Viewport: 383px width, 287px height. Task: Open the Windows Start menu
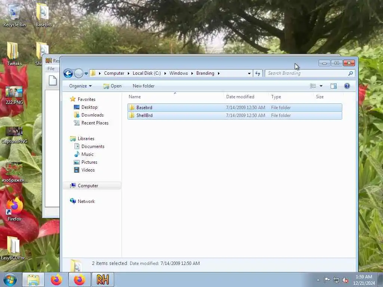click(10, 280)
